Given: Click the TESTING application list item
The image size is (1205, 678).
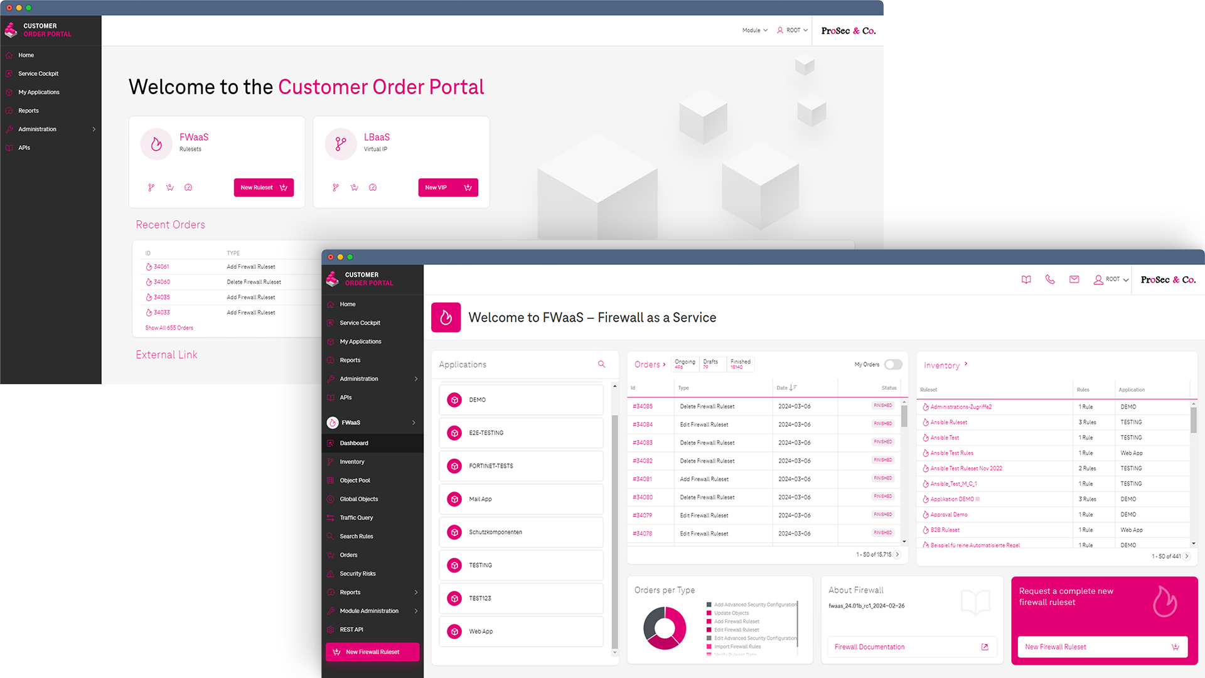Looking at the screenshot, I should pos(522,564).
